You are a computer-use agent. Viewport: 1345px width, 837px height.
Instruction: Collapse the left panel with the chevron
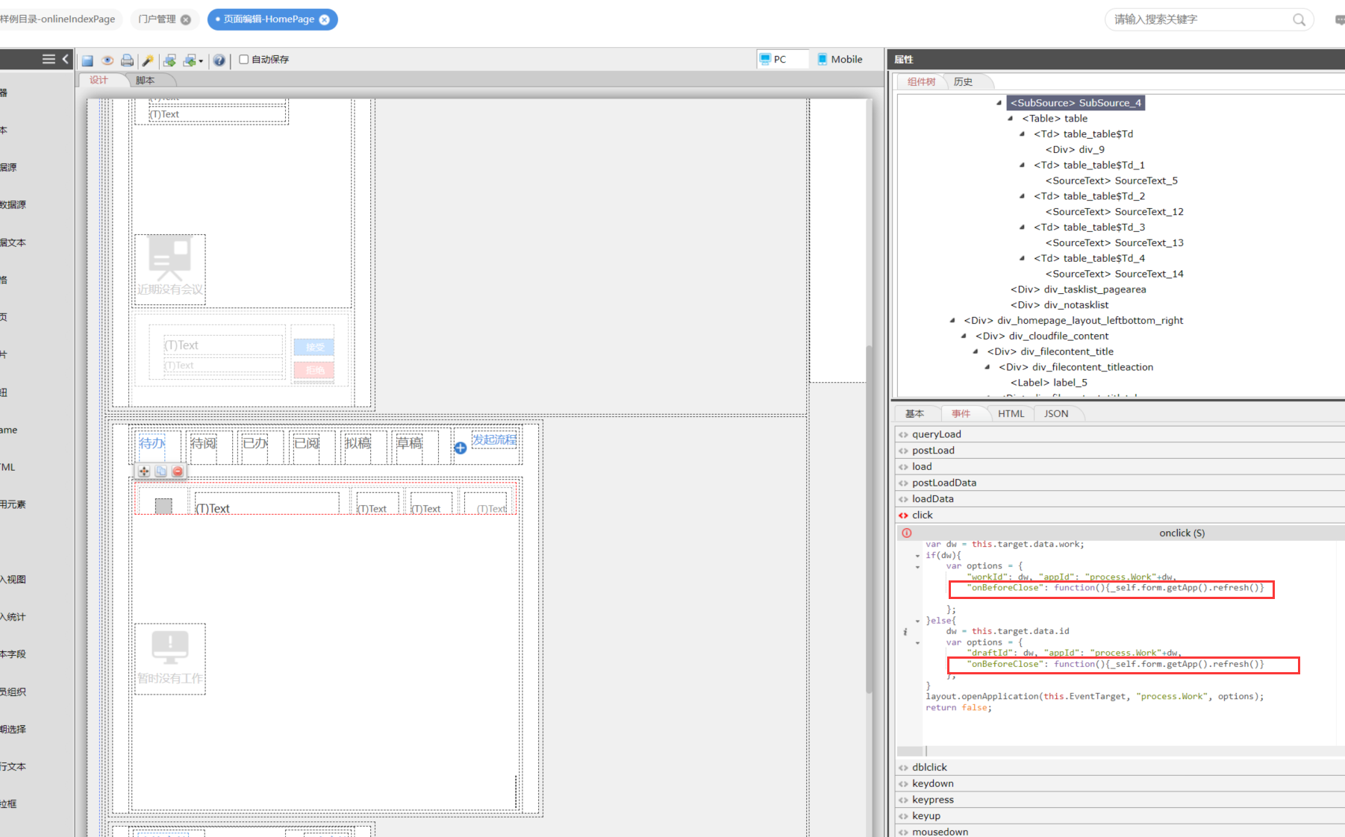[x=66, y=59]
